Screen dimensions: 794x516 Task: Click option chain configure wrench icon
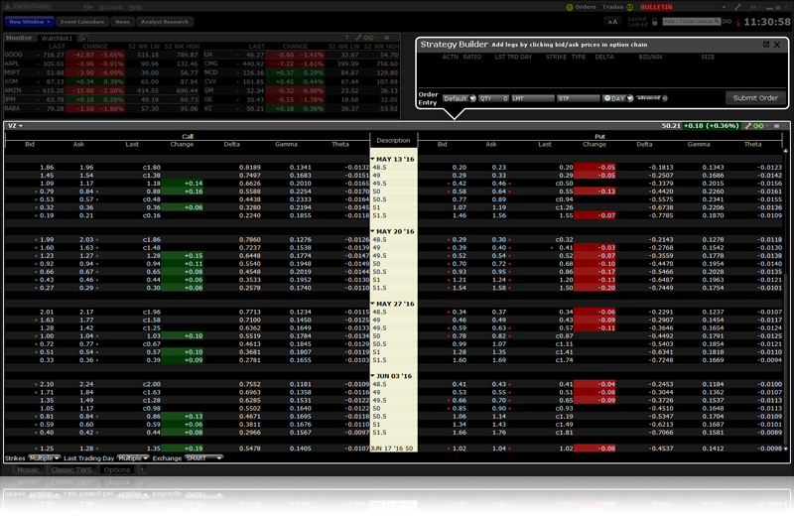click(748, 126)
